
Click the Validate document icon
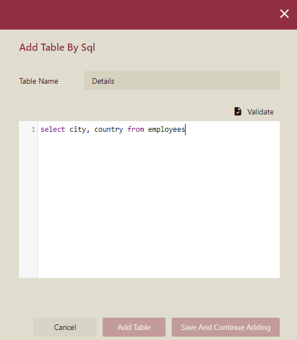238,112
